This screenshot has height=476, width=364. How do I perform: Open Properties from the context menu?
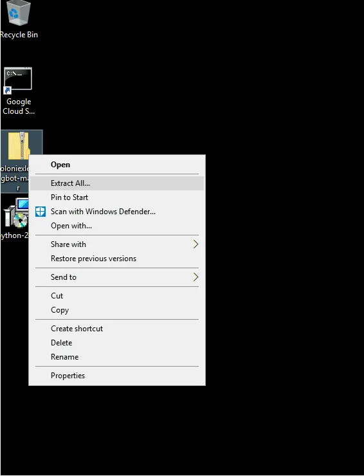(x=117, y=376)
